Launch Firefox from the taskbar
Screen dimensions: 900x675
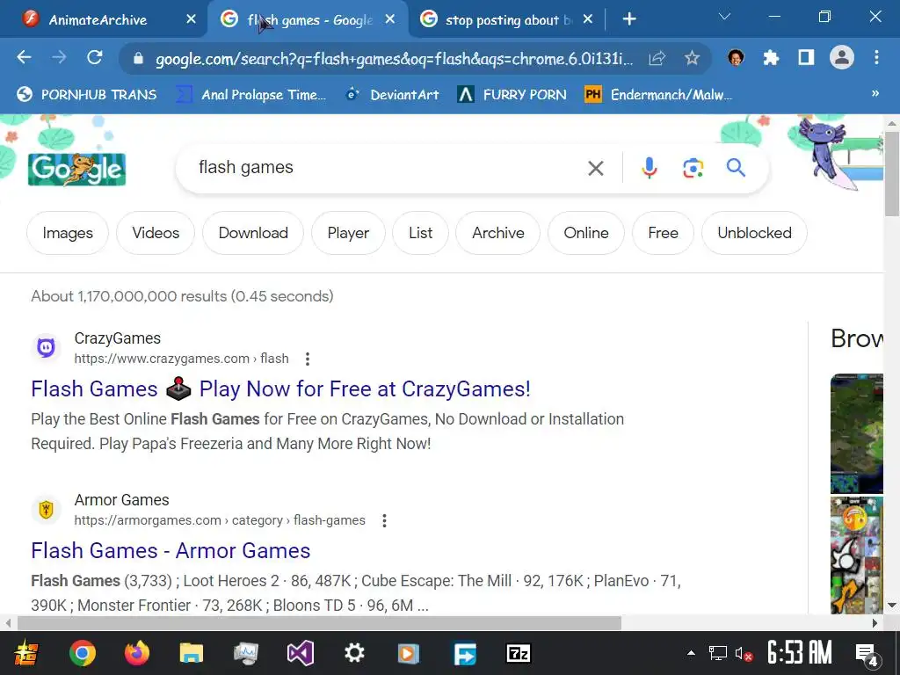click(136, 653)
